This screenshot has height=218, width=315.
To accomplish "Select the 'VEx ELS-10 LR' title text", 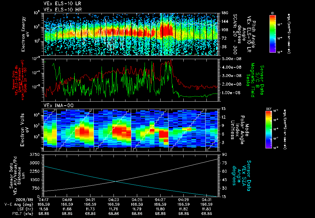I will point(62,4).
